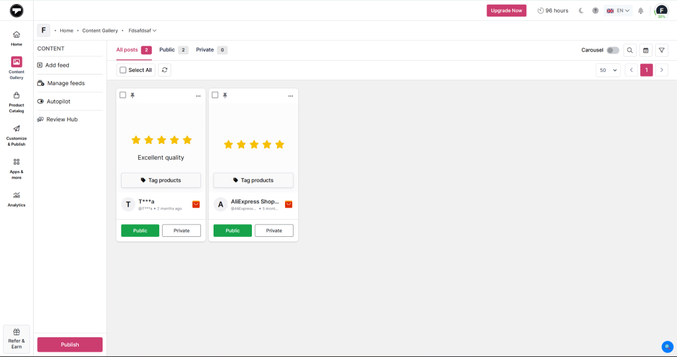
Task: Tag products on T***a post
Action: click(x=161, y=180)
